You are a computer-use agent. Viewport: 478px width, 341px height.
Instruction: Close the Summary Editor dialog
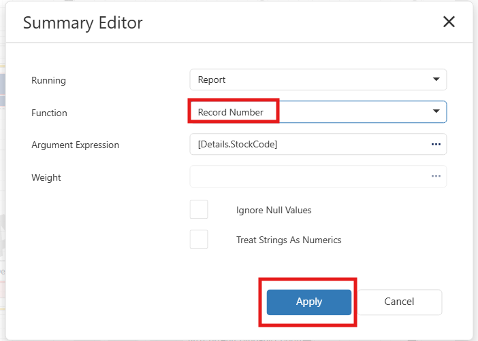[449, 22]
